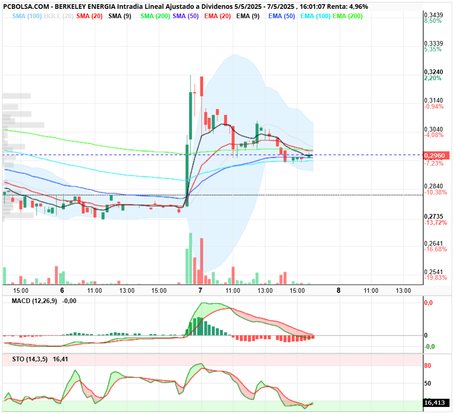Viewport: 454px width, 414px height.
Task: Click the red EMA (20) legend label
Action: pos(217,16)
